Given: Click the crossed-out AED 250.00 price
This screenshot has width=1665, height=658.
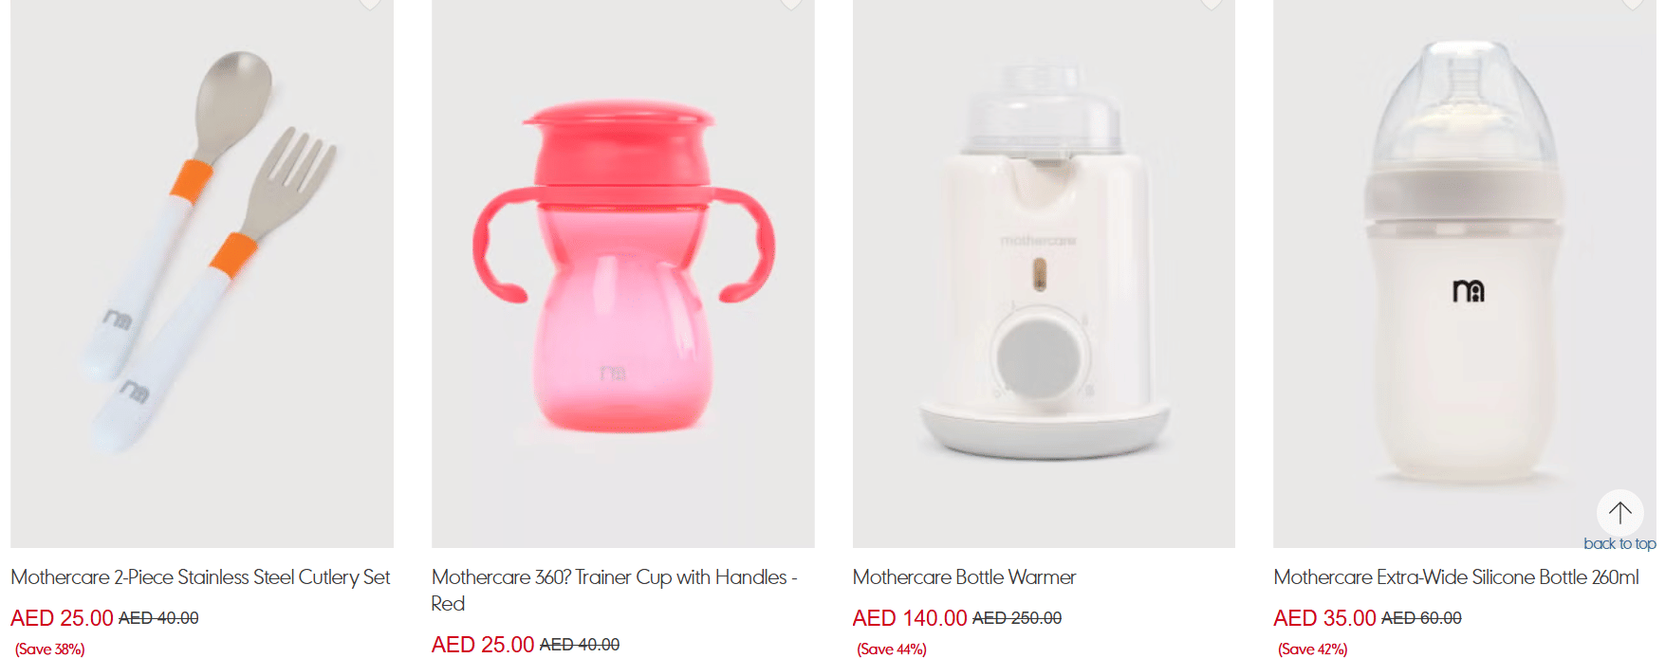Looking at the screenshot, I should (x=1017, y=618).
